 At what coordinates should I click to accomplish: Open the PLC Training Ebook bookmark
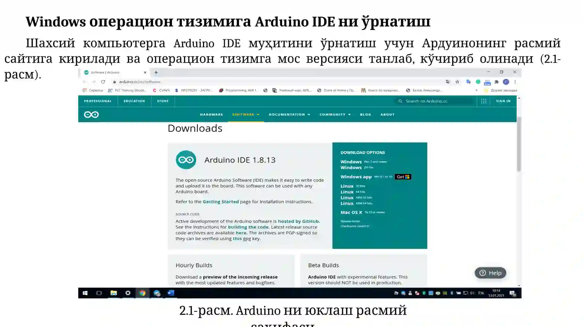pos(127,90)
